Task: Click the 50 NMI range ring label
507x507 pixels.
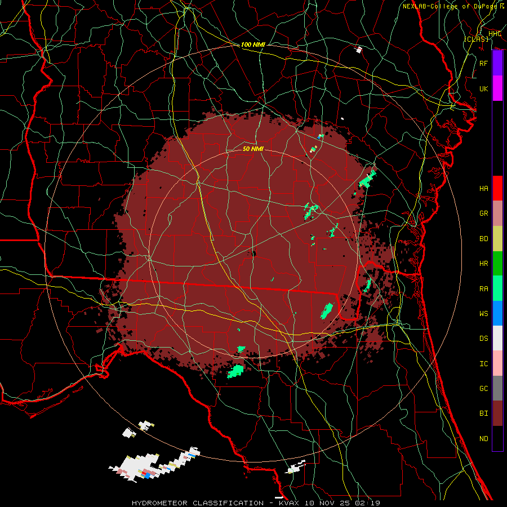Action: [253, 149]
